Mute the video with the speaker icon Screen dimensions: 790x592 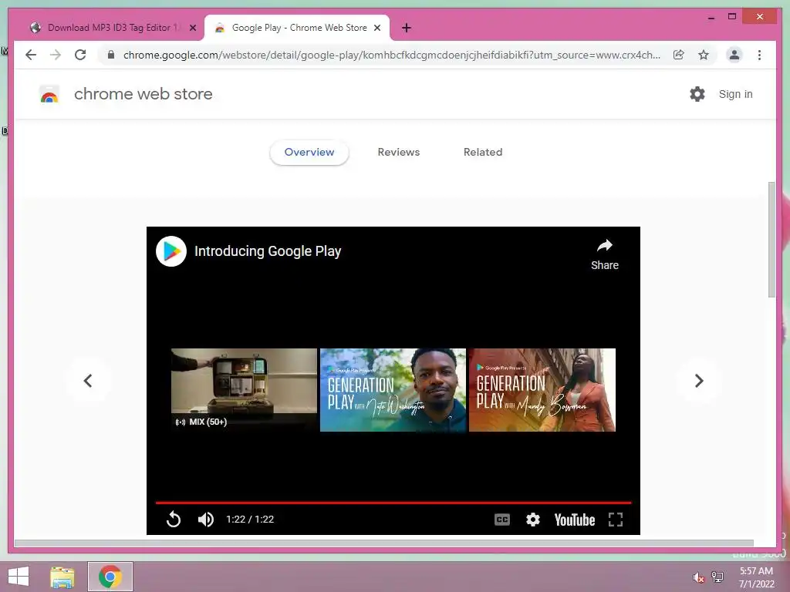pos(205,519)
